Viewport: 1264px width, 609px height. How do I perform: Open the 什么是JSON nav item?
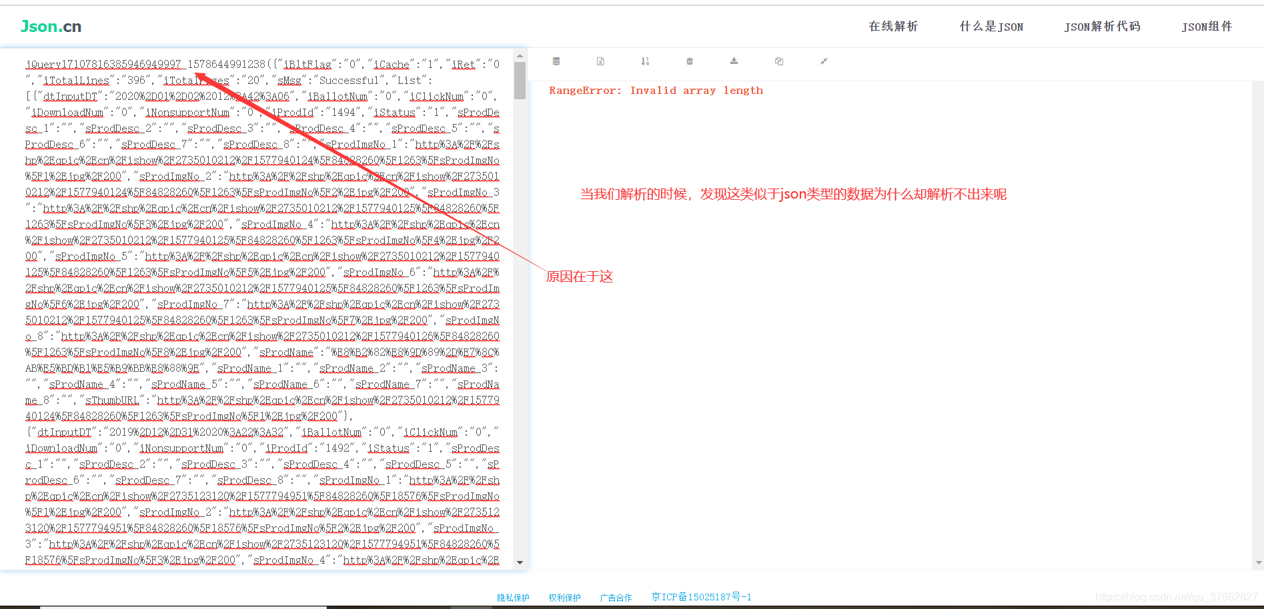tap(991, 27)
